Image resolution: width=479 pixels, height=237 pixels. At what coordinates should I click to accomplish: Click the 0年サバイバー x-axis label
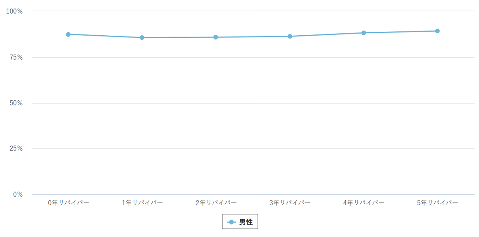(x=68, y=203)
